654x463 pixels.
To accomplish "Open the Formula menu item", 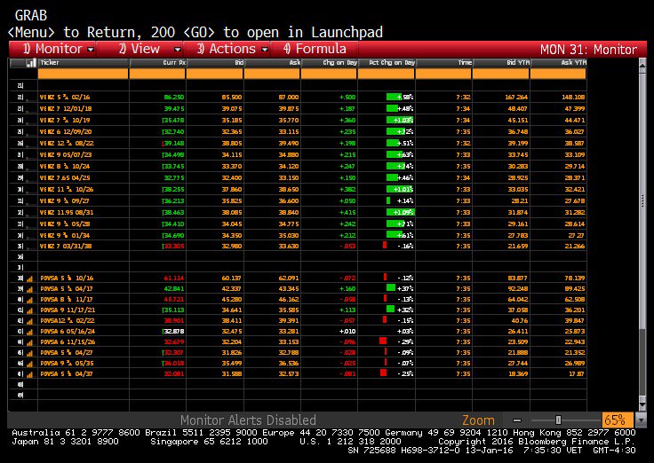I will (315, 49).
